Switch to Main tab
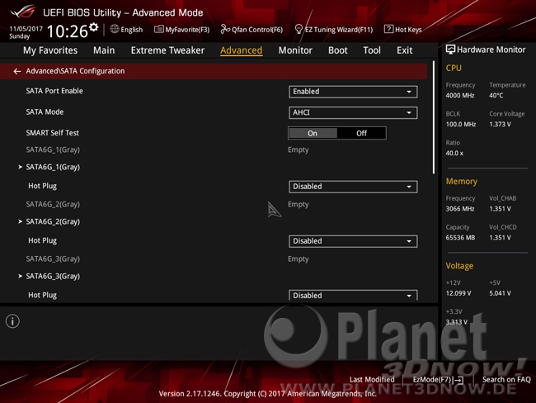 (104, 50)
